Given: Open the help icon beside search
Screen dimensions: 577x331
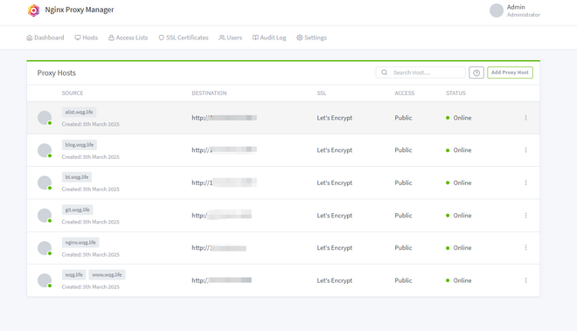Looking at the screenshot, I should click(476, 72).
